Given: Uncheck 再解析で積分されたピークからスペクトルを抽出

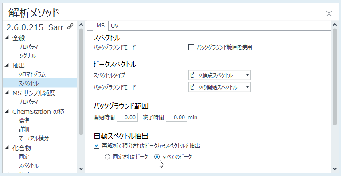Looking at the screenshot, I should (x=96, y=145).
